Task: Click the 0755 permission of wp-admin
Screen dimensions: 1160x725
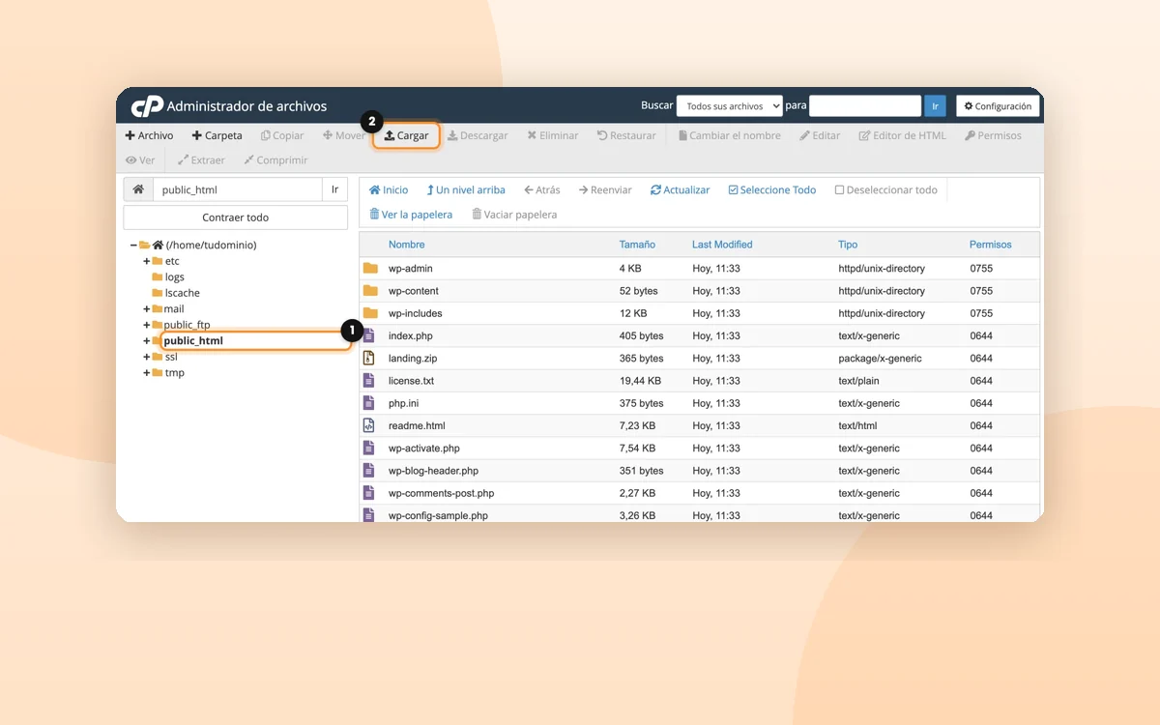Action: point(981,268)
